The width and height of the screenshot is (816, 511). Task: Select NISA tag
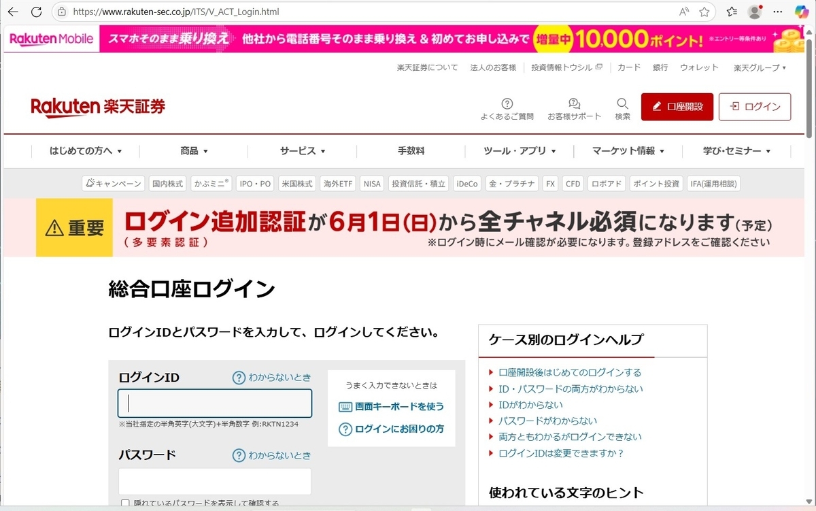pos(372,184)
